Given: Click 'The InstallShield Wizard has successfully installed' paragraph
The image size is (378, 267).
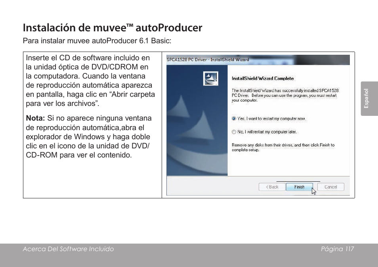Looking at the screenshot, I should (x=285, y=95).
